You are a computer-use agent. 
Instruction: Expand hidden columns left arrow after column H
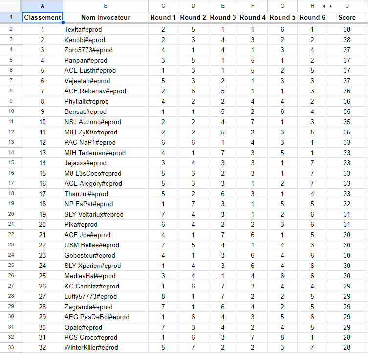tap(324, 6)
